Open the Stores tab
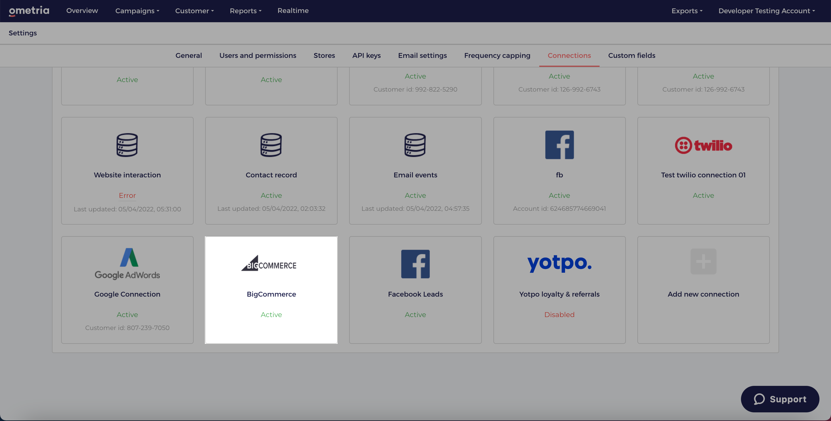The width and height of the screenshot is (831, 421). [324, 55]
